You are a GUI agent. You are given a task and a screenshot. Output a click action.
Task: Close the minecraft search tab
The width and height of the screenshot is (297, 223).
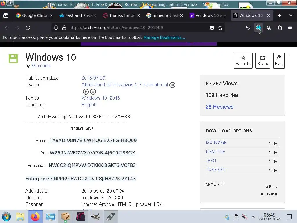182,16
